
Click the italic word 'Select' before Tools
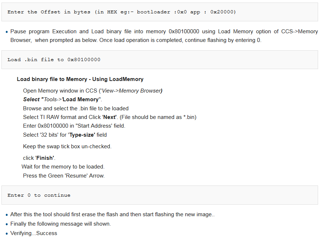(31, 99)
